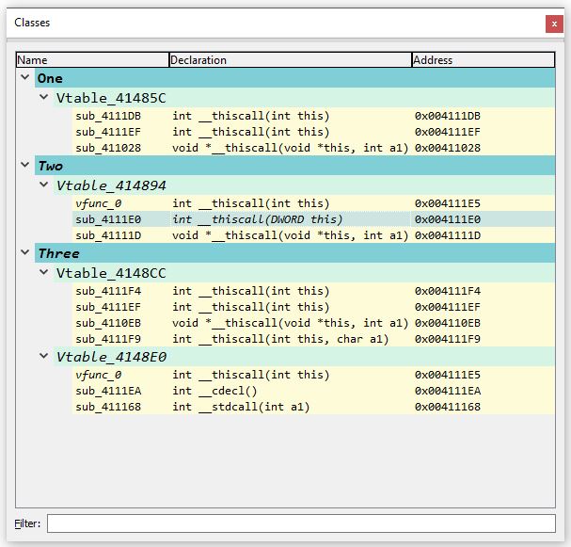Sort by the Declaration column header
Screen dimensions: 571x547
(x=291, y=59)
